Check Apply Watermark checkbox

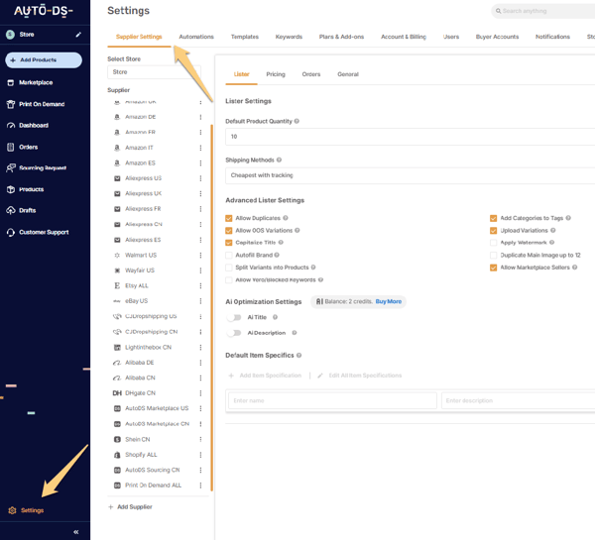(x=493, y=243)
